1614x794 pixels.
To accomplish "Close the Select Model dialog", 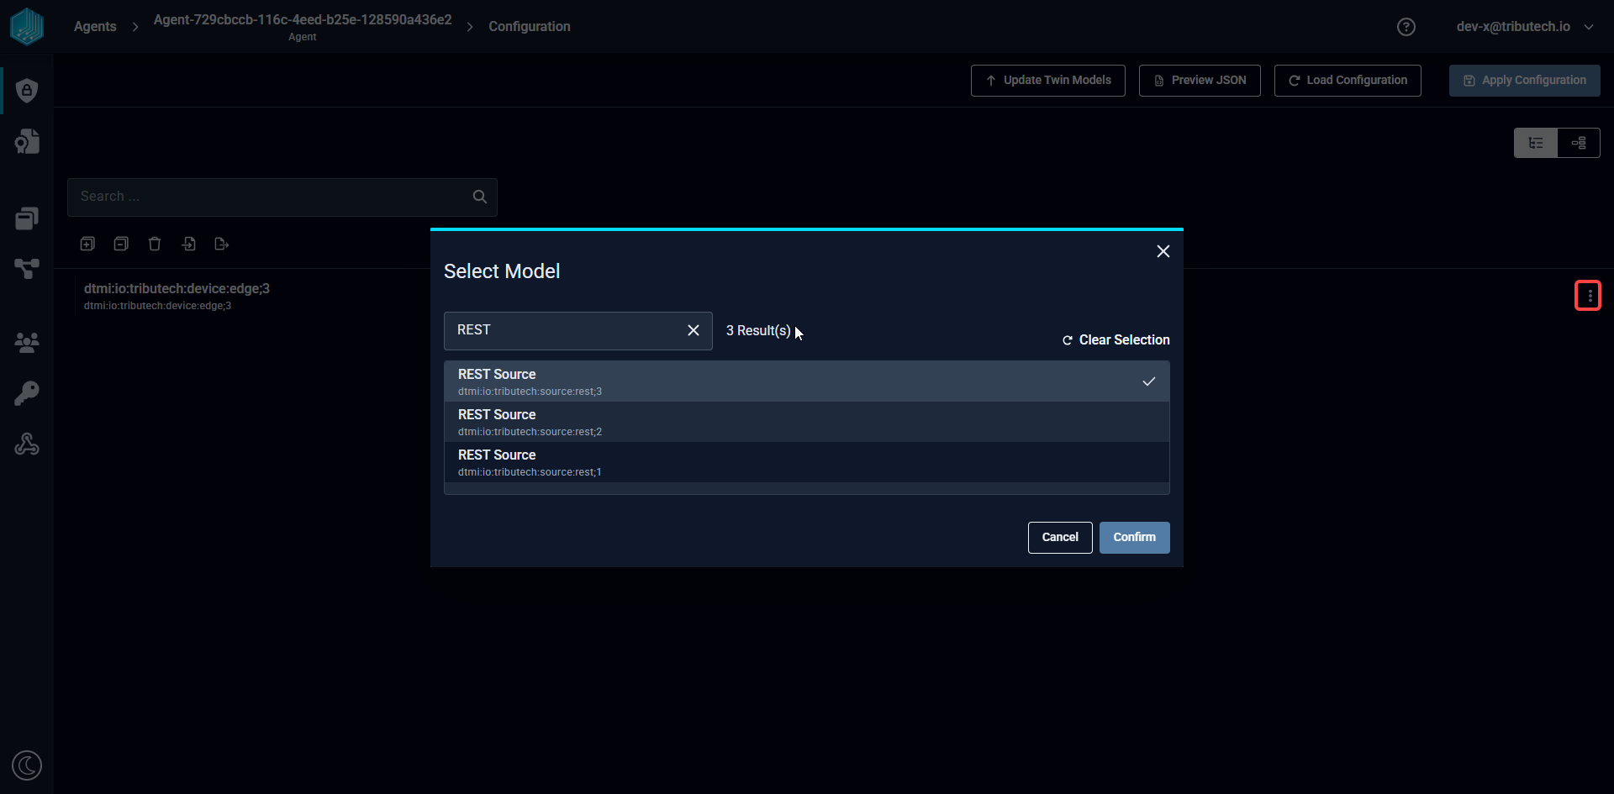I will 1163,251.
